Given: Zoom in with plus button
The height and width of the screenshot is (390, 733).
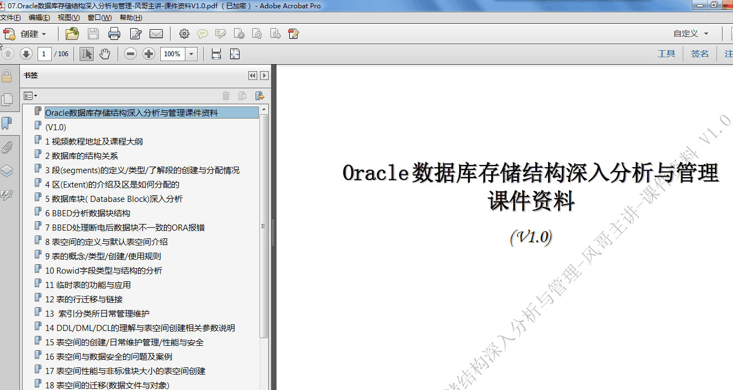Looking at the screenshot, I should [x=148, y=54].
